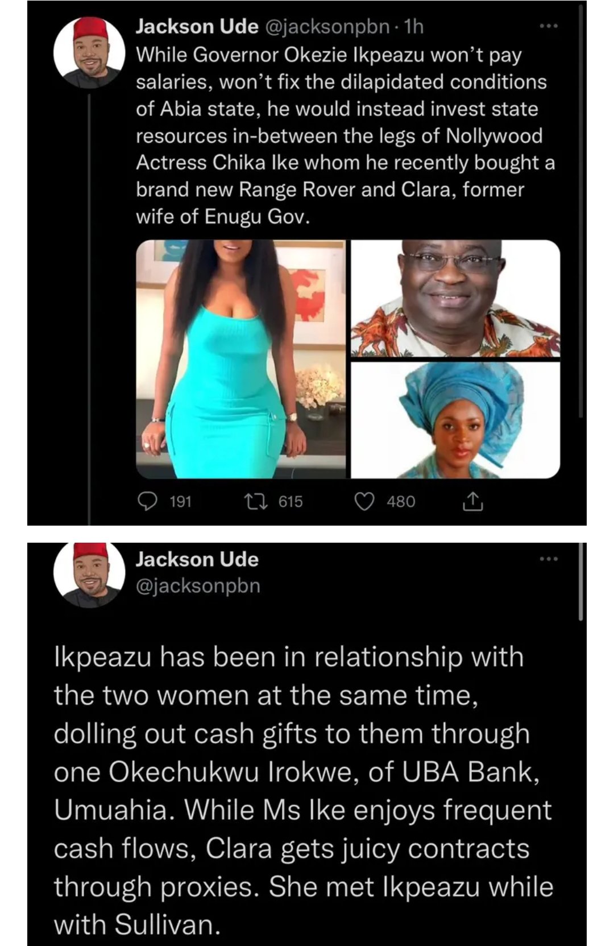Open the three-dot menu on first tweet

click(549, 26)
